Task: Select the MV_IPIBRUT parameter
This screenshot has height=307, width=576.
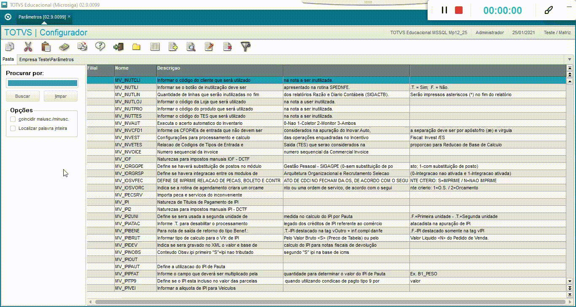Action: (326, 238)
